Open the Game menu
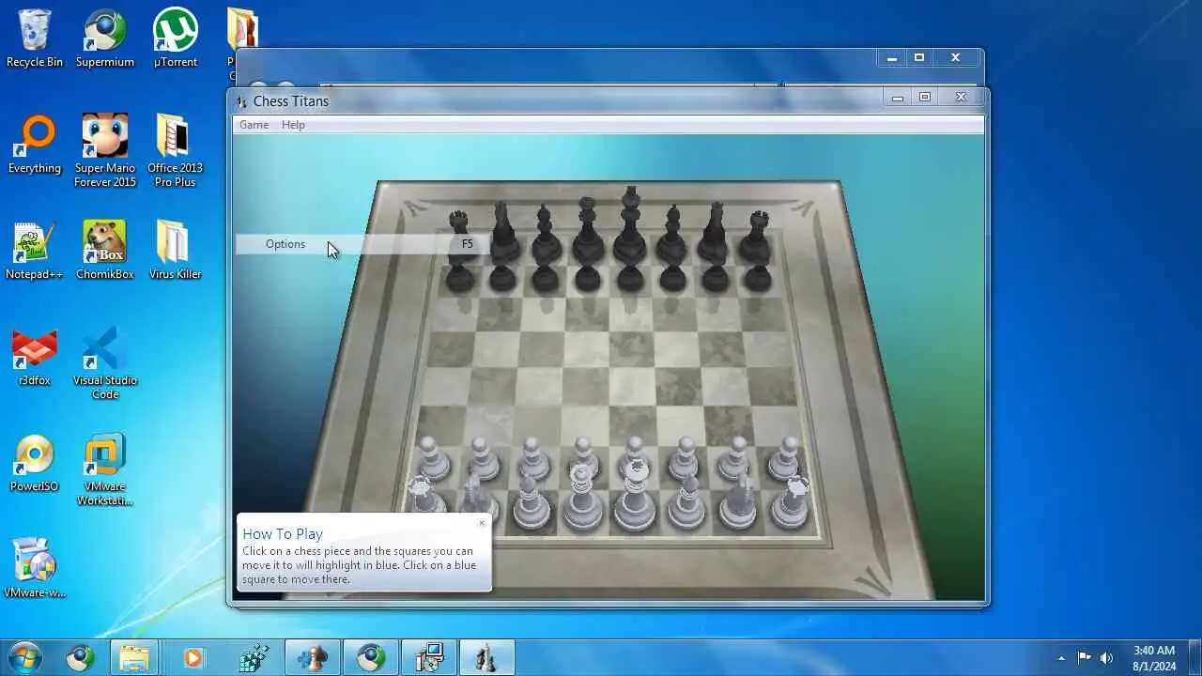The image size is (1202, 676). (x=254, y=125)
